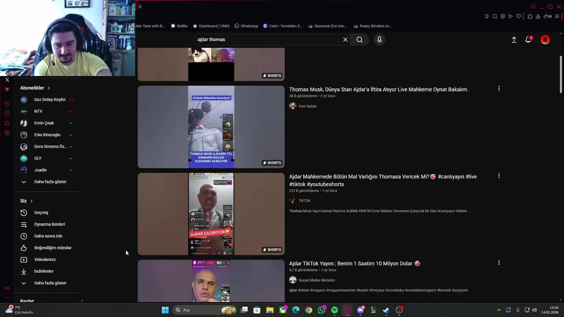The width and height of the screenshot is (564, 317).
Task: Take a snapshot with the toolbar capture icon
Action: 495,16
